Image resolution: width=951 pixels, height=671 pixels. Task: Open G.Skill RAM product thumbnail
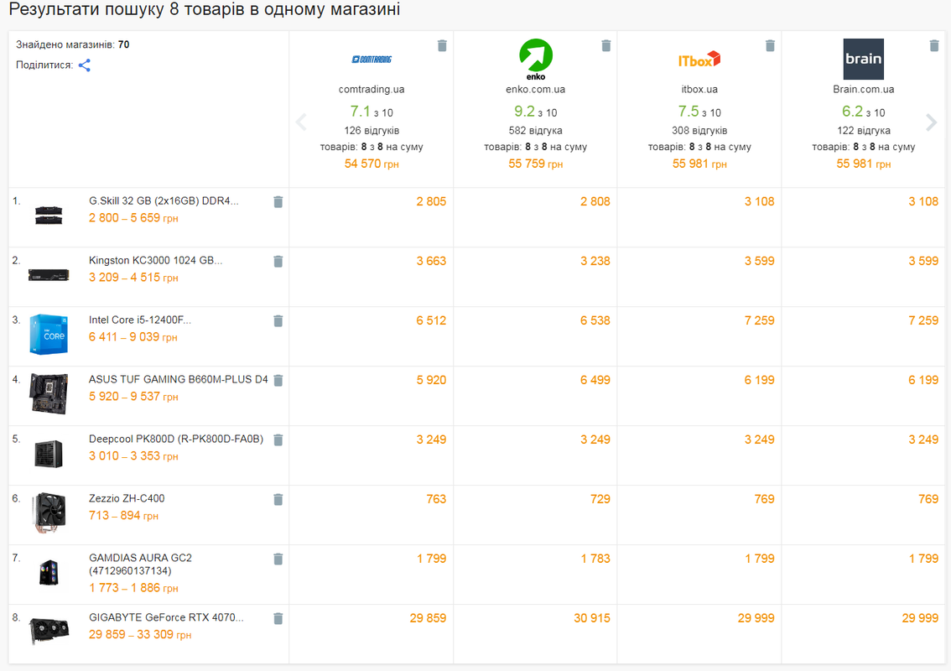[x=49, y=216]
